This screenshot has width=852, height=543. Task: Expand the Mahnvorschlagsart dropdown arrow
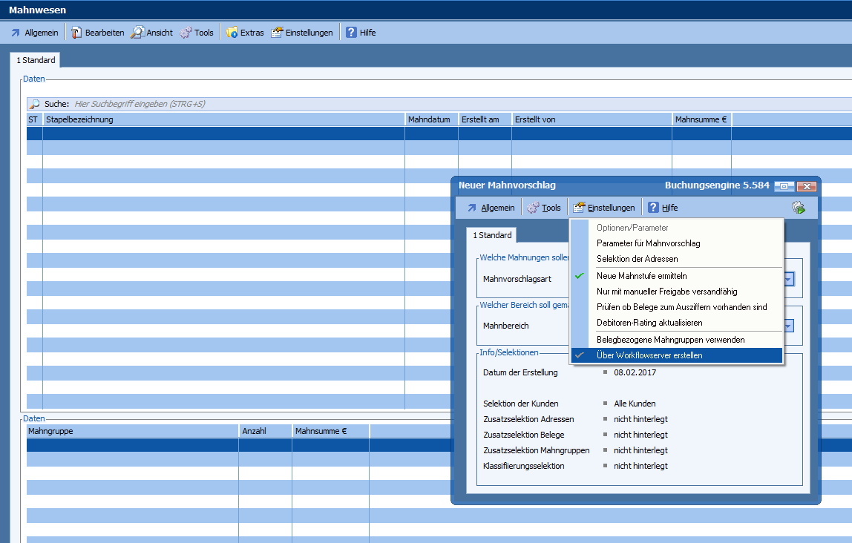coord(789,279)
